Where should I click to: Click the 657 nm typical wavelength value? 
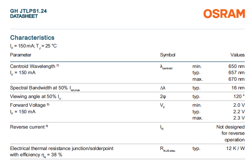pyautogui.click(x=236, y=72)
